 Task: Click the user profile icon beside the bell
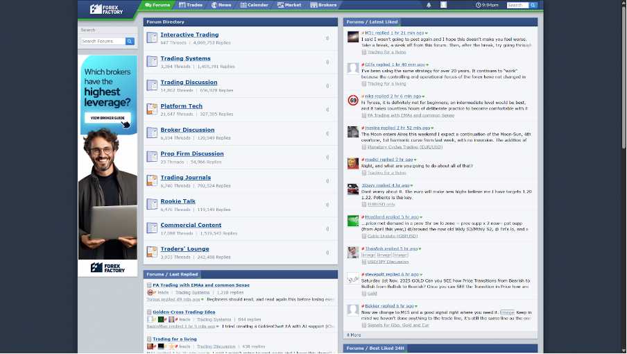pos(443,5)
